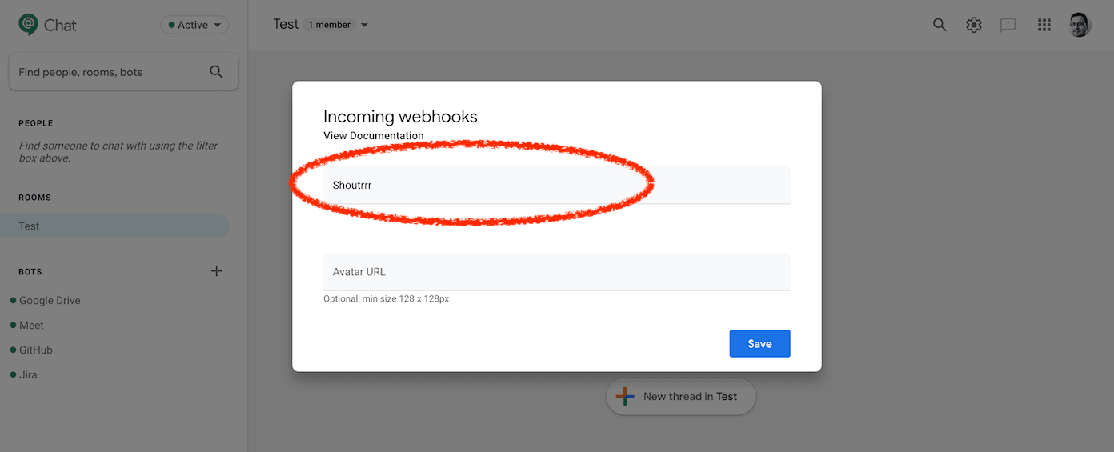The height and width of the screenshot is (452, 1114).
Task: Click the Avatar URL input field
Action: coord(556,272)
